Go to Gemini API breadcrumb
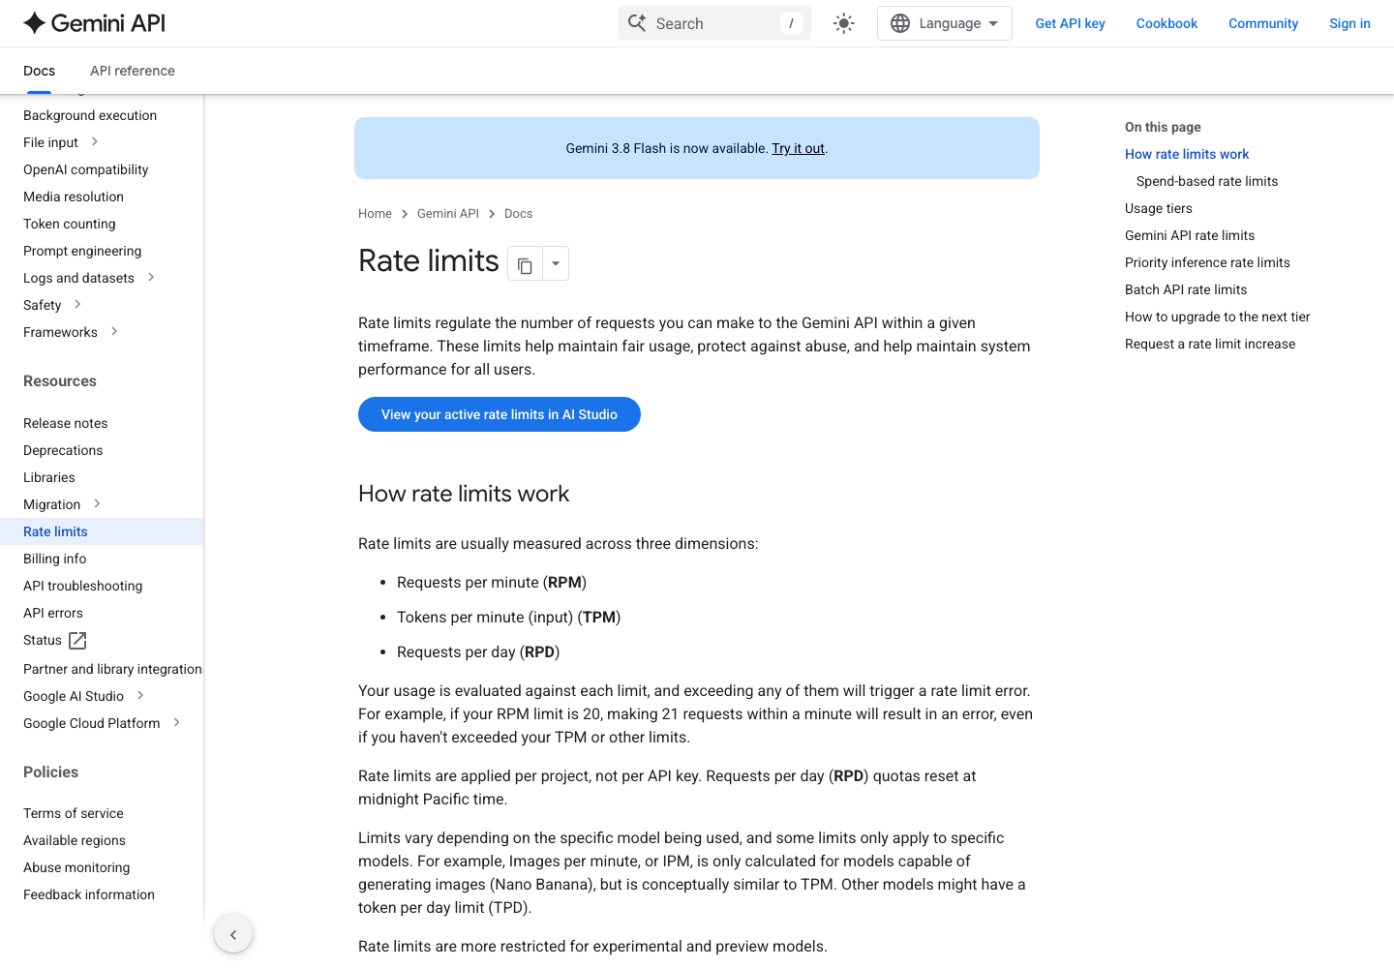The height and width of the screenshot is (968, 1394). click(448, 214)
